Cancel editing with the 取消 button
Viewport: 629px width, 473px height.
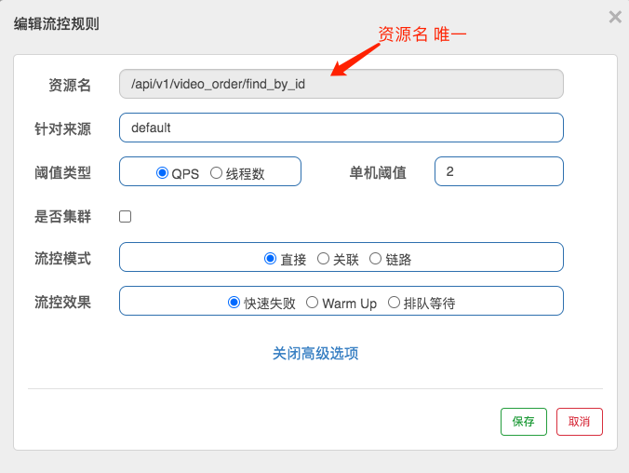point(579,421)
